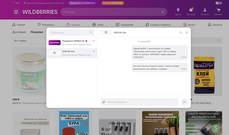Click the '308 ₽' price text
Viewport: 229px width, 135px height.
[x=16, y=100]
